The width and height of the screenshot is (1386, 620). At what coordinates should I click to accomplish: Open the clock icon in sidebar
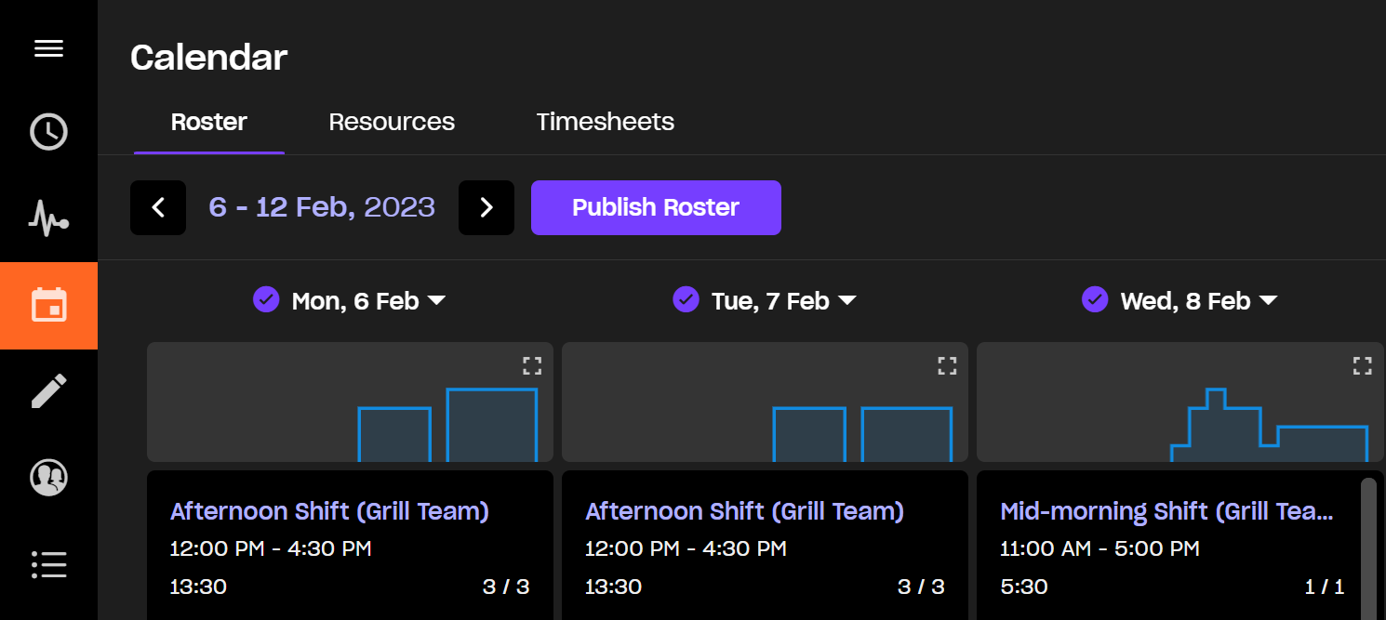(48, 132)
